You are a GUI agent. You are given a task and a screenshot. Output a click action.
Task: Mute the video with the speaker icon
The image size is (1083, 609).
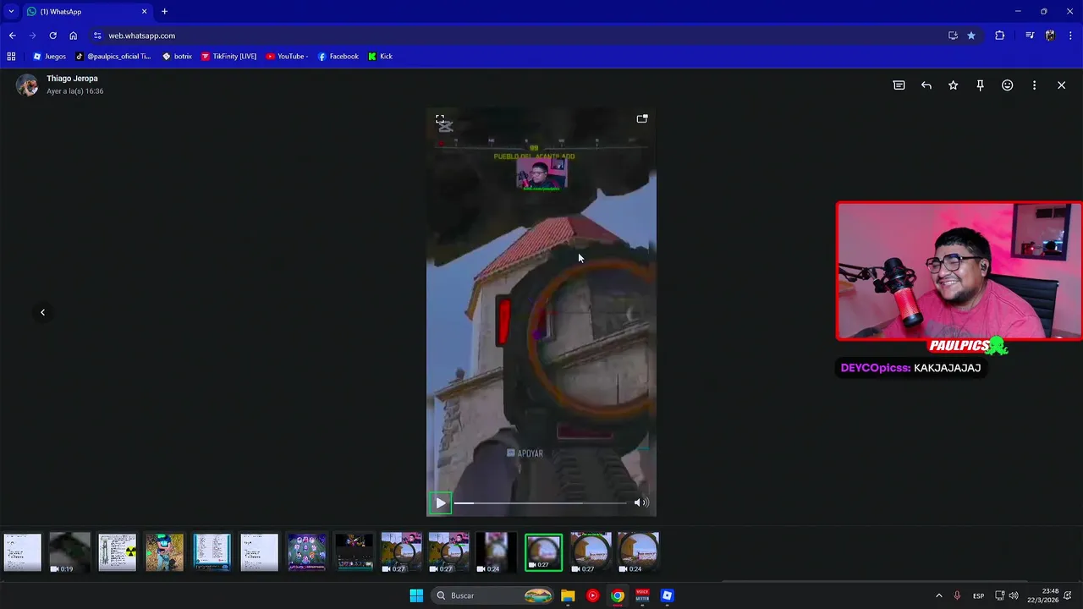[x=640, y=502]
